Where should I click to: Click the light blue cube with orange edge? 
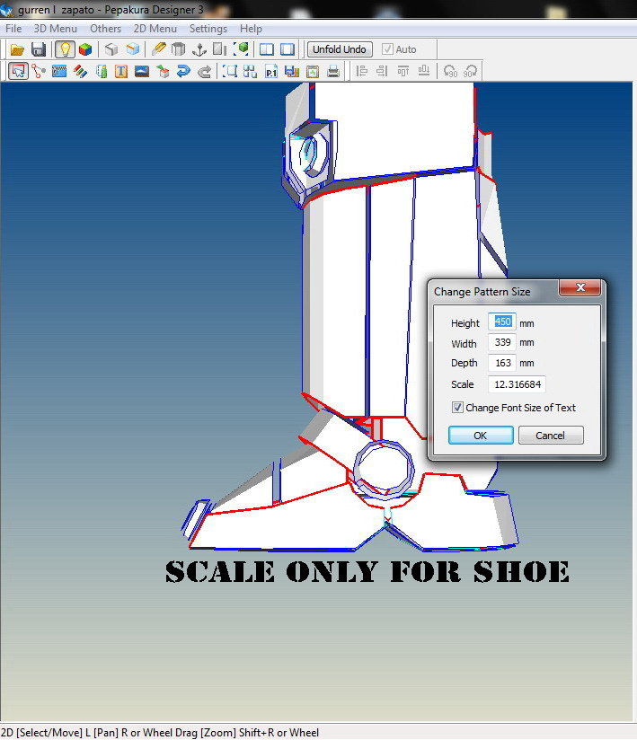133,49
